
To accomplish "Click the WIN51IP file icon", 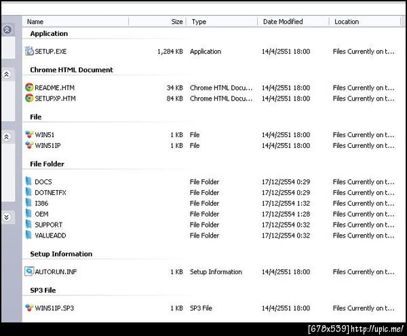I will tap(29, 145).
